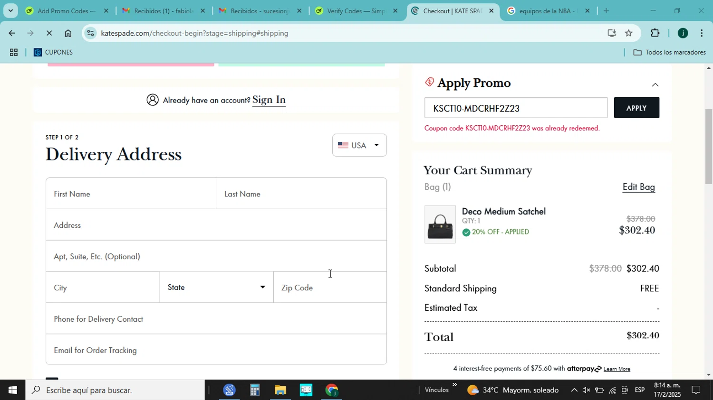Click the Deco Medium Satchel product name

coord(504,212)
